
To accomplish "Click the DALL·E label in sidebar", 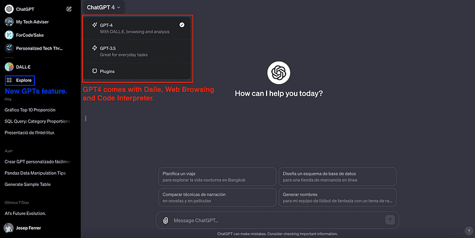I will 23,67.
